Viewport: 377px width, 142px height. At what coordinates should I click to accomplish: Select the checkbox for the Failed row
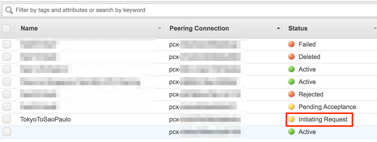(x=7, y=44)
